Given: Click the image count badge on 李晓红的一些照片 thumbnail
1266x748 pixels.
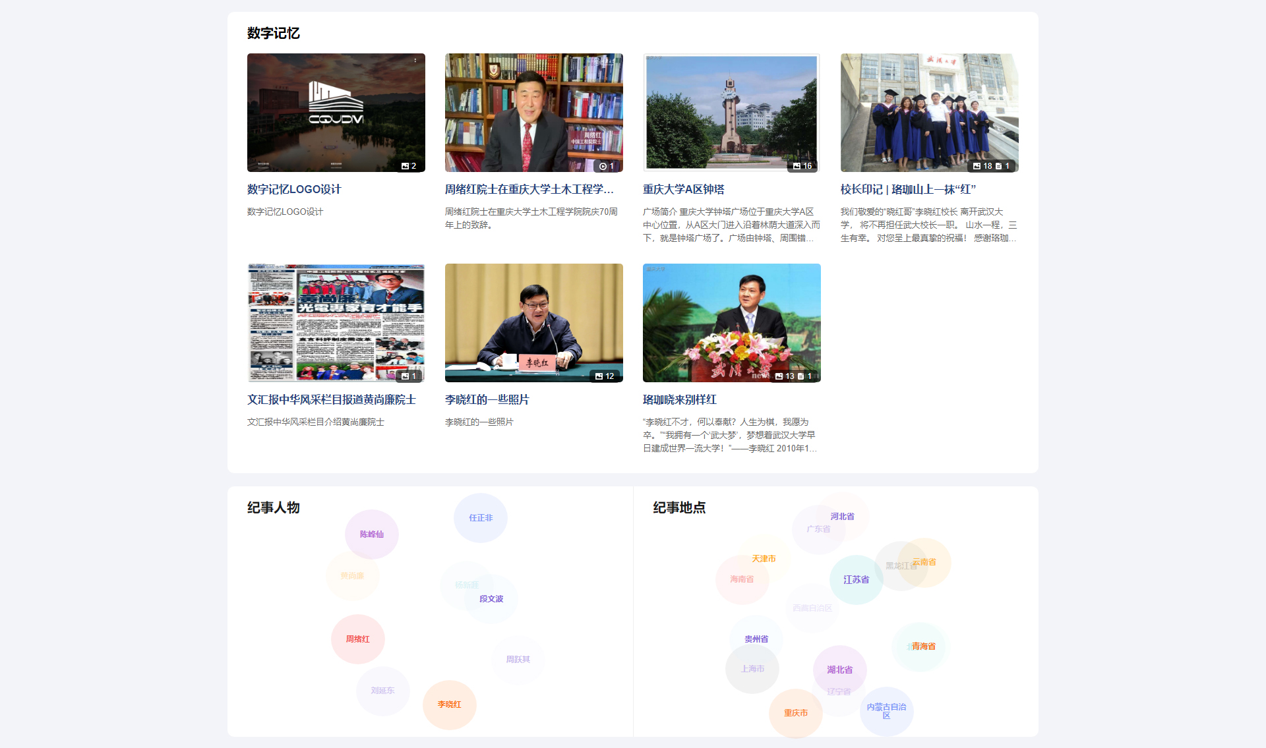Looking at the screenshot, I should click(x=604, y=376).
